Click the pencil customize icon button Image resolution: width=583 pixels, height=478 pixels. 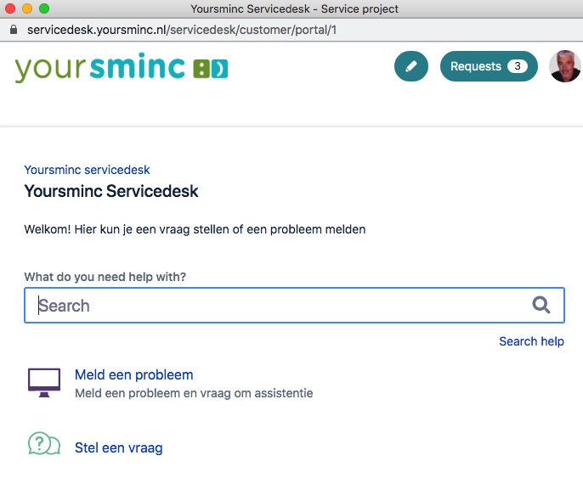tap(411, 66)
